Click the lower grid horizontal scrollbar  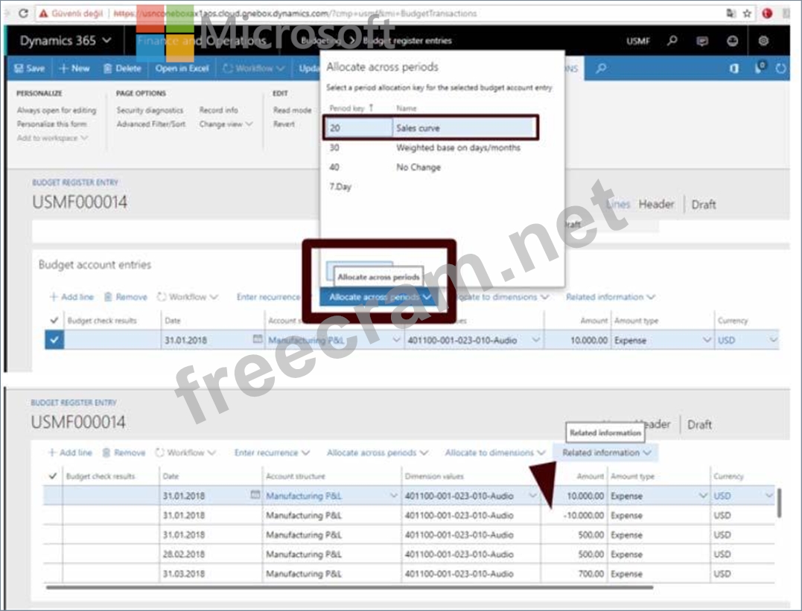point(349,587)
